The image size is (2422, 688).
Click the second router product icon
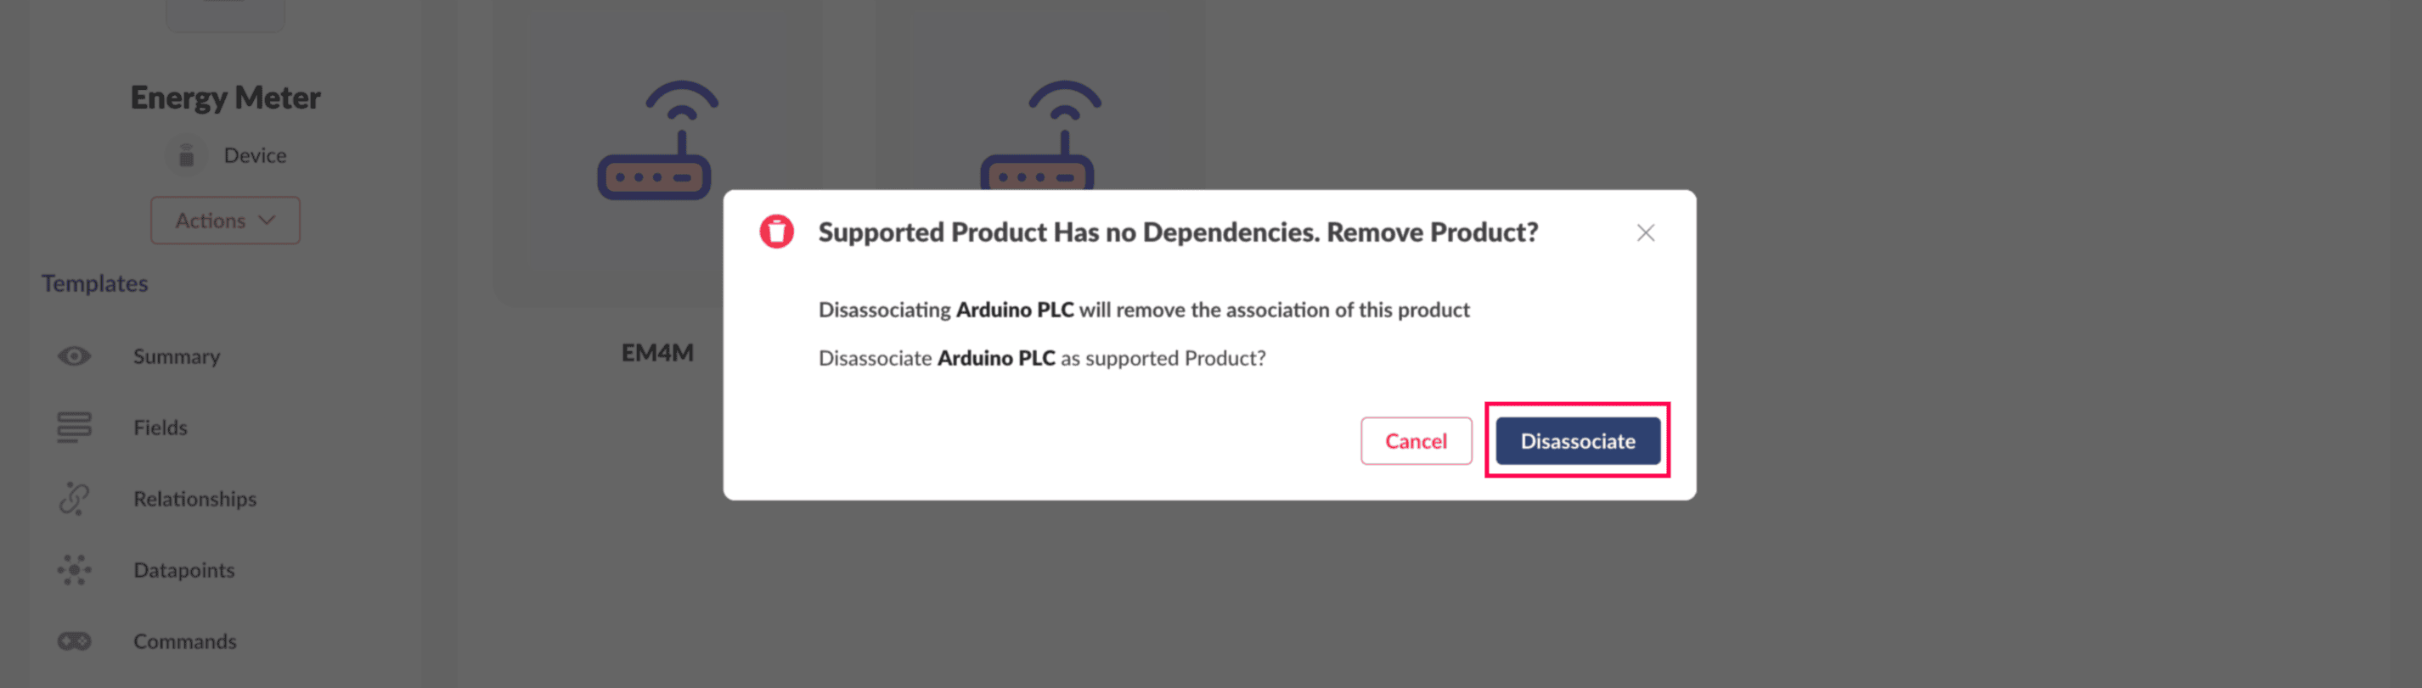click(x=1039, y=136)
